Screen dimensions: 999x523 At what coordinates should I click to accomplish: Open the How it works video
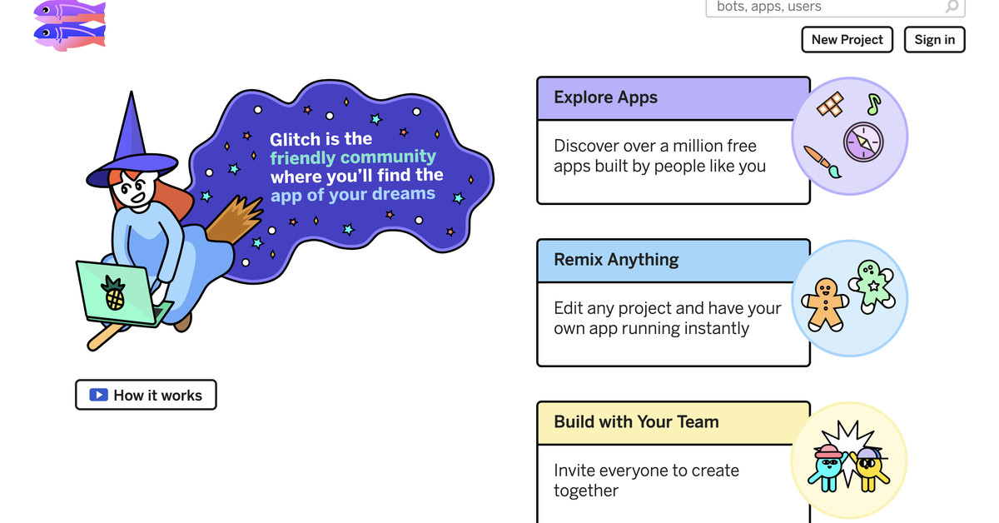click(x=146, y=395)
